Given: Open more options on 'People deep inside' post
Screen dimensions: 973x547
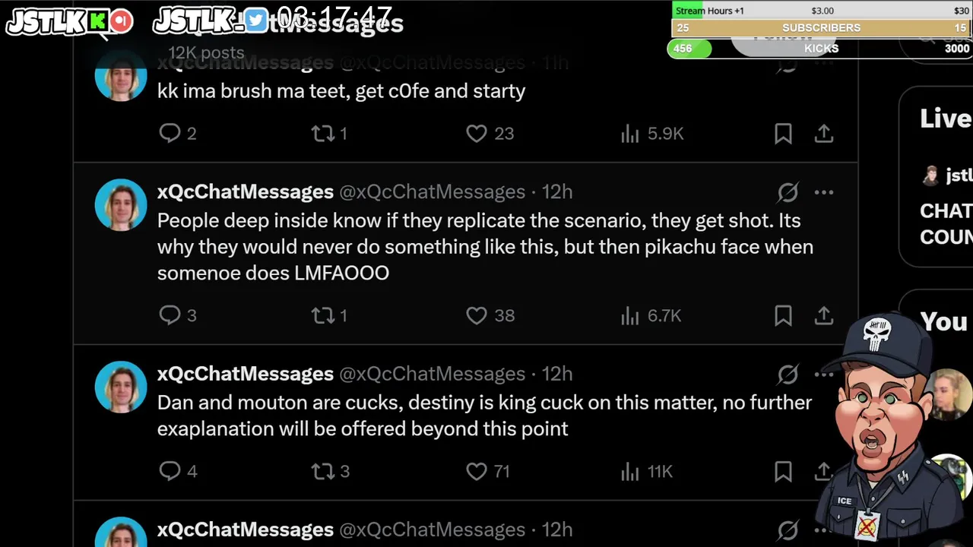Looking at the screenshot, I should [824, 192].
